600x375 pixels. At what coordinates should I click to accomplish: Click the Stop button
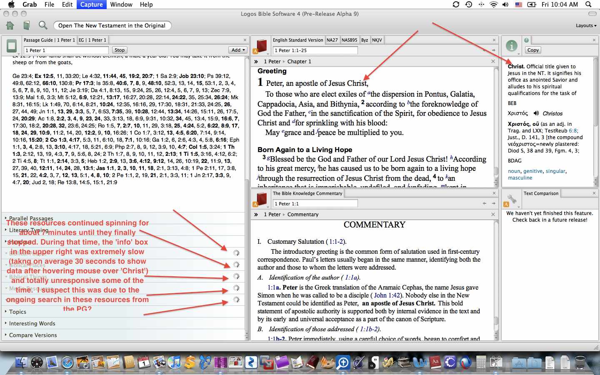(x=120, y=50)
